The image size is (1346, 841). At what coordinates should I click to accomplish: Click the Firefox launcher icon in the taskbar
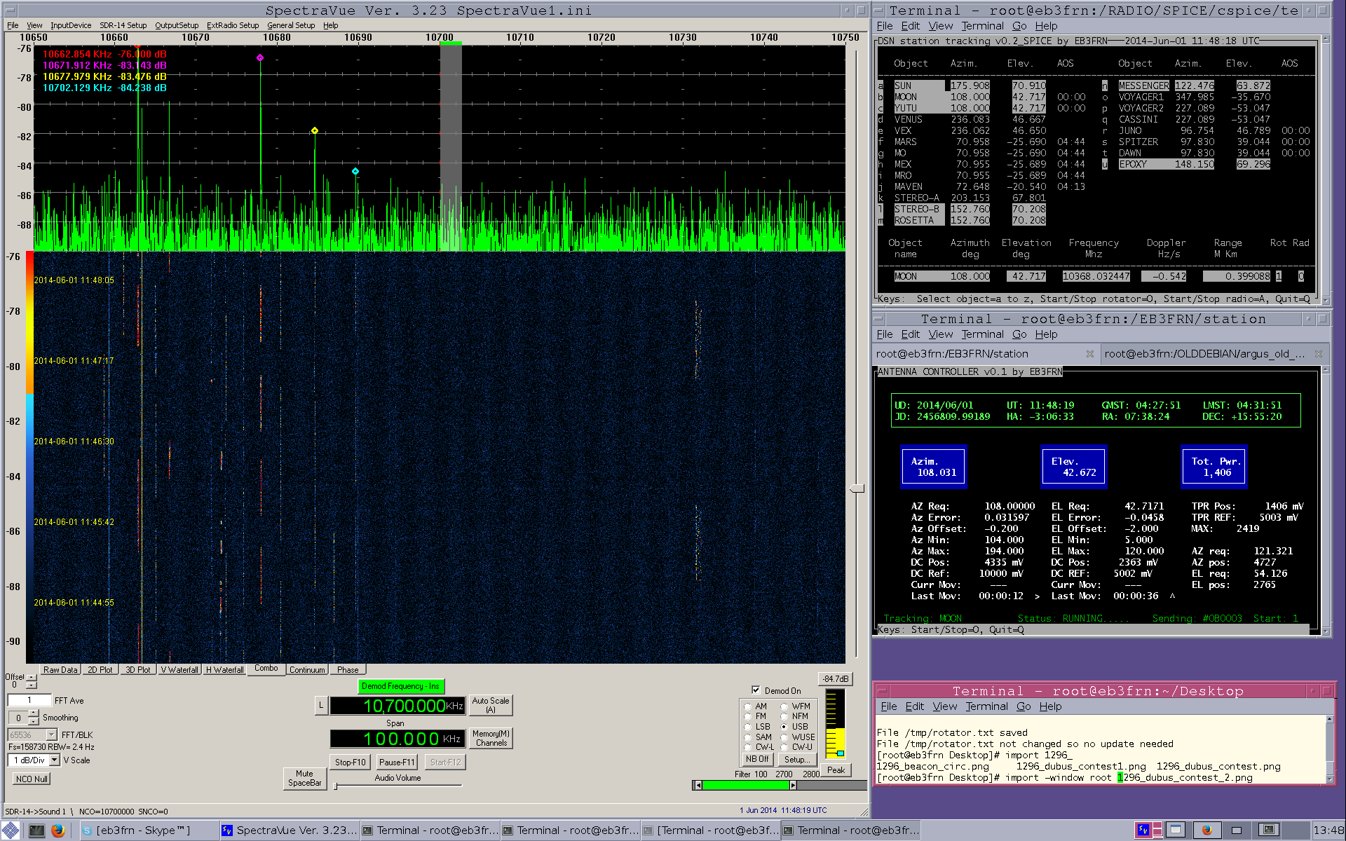pyautogui.click(x=58, y=830)
